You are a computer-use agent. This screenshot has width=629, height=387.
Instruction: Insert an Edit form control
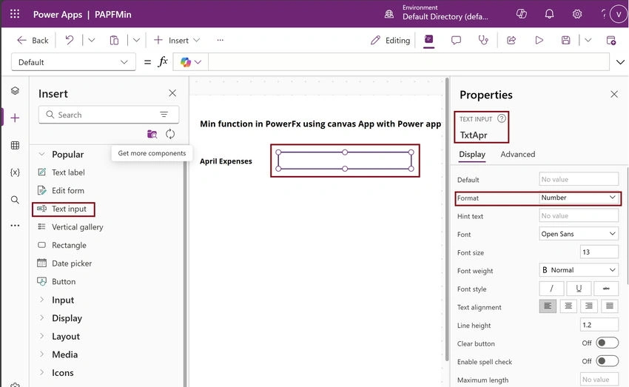[x=68, y=190]
